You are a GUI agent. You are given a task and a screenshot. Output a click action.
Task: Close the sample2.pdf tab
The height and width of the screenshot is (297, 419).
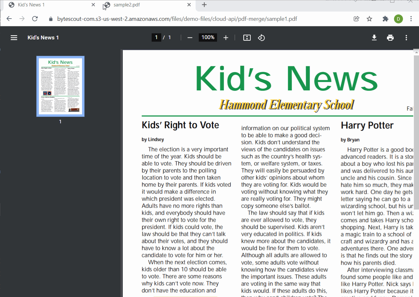(x=189, y=5)
